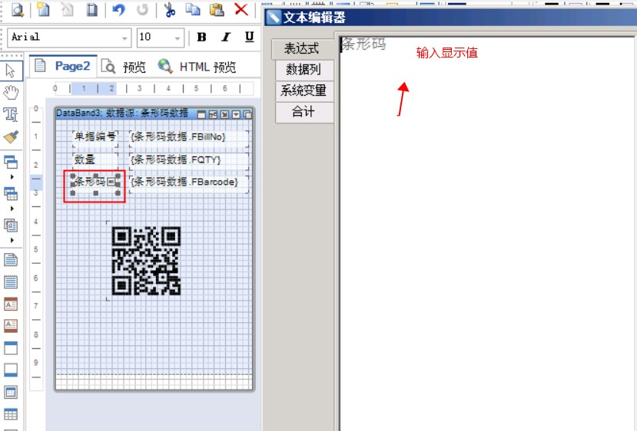Insert band icon with blue top bar

click(x=11, y=348)
